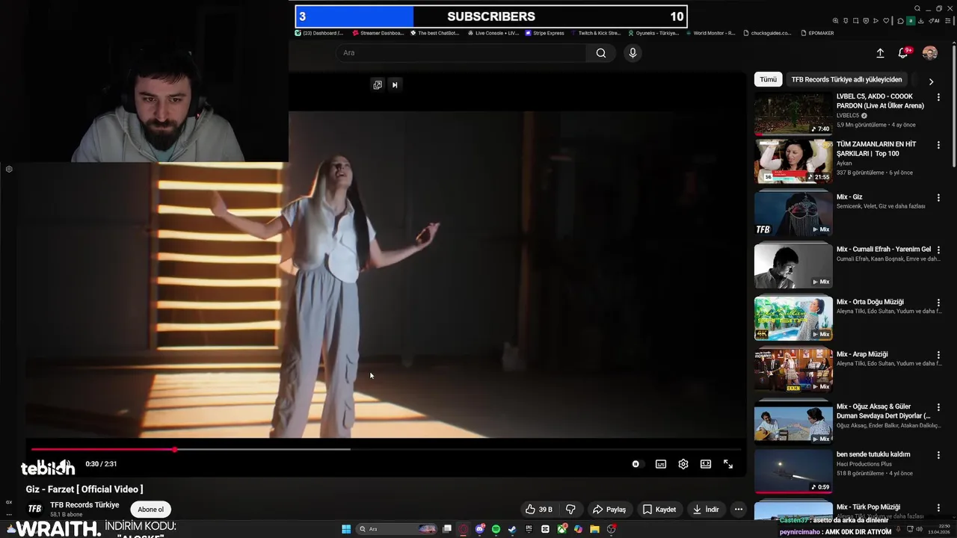Skip to next video from player top
The height and width of the screenshot is (538, 957).
[395, 84]
